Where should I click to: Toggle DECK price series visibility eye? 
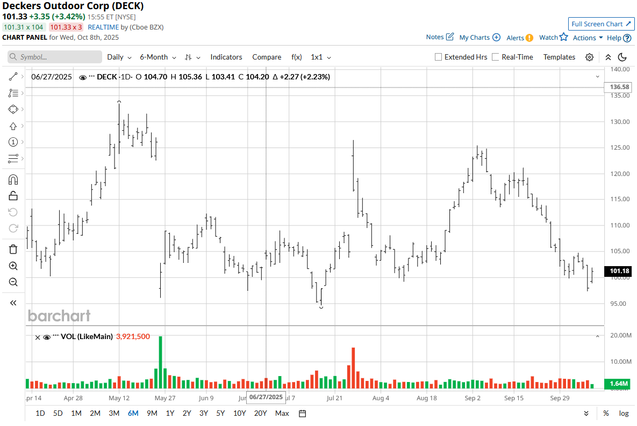coord(82,77)
